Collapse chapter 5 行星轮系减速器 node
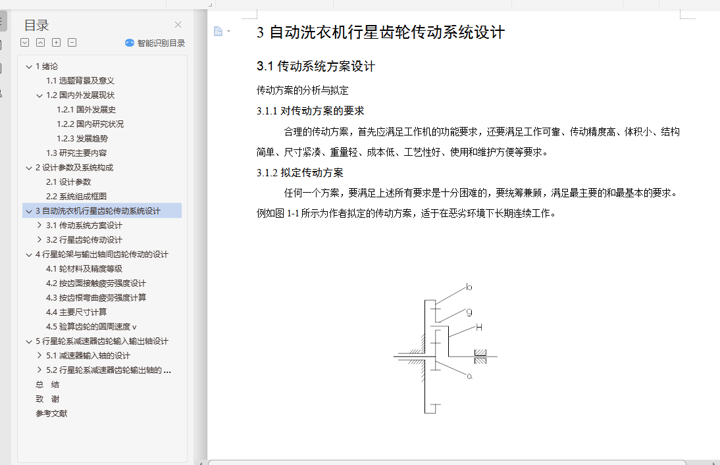This screenshot has width=720, height=465. click(29, 341)
